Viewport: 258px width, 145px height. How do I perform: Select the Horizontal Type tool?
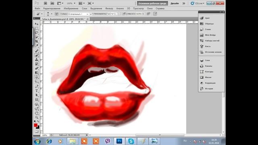point(37,91)
